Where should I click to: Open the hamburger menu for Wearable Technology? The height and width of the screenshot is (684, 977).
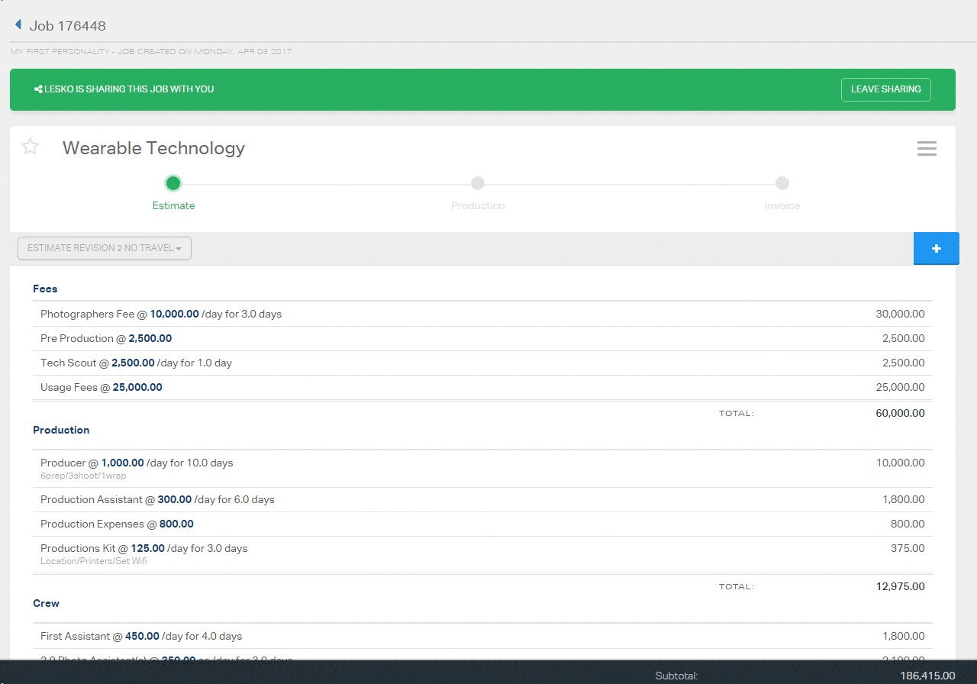pos(927,149)
